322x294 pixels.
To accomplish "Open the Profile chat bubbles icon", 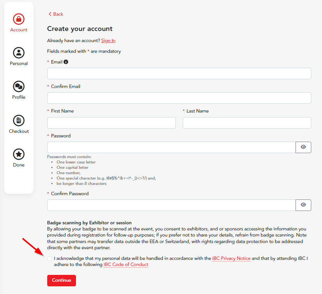I will pos(19,86).
